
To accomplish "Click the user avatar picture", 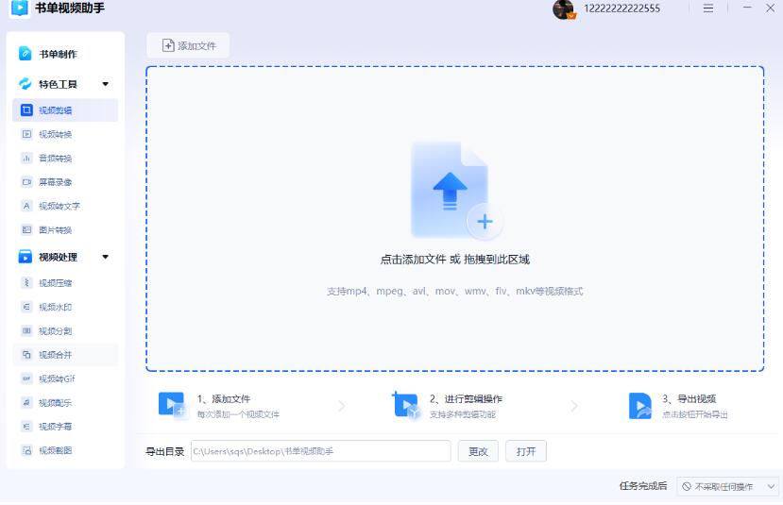I will 564,9.
